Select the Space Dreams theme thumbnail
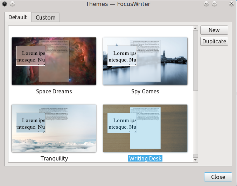237x186 pixels. point(54,61)
